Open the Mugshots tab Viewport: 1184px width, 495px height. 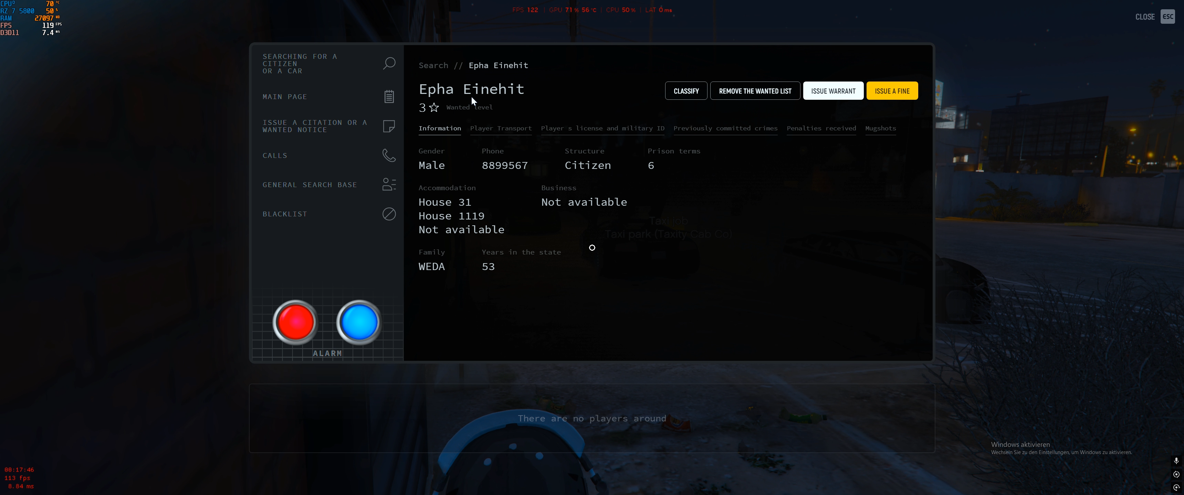[x=880, y=129]
